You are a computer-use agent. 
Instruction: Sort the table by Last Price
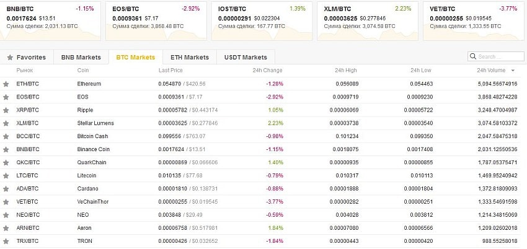pyautogui.click(x=170, y=71)
